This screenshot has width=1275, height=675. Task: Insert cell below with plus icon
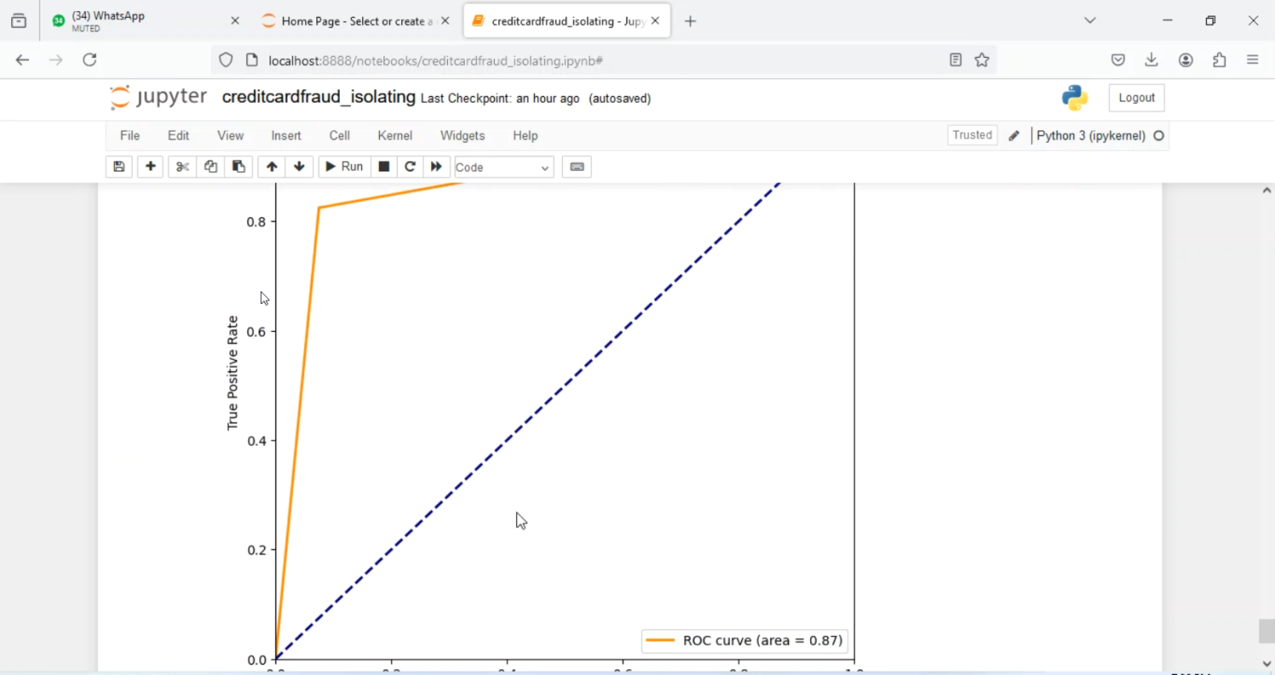[x=150, y=167]
